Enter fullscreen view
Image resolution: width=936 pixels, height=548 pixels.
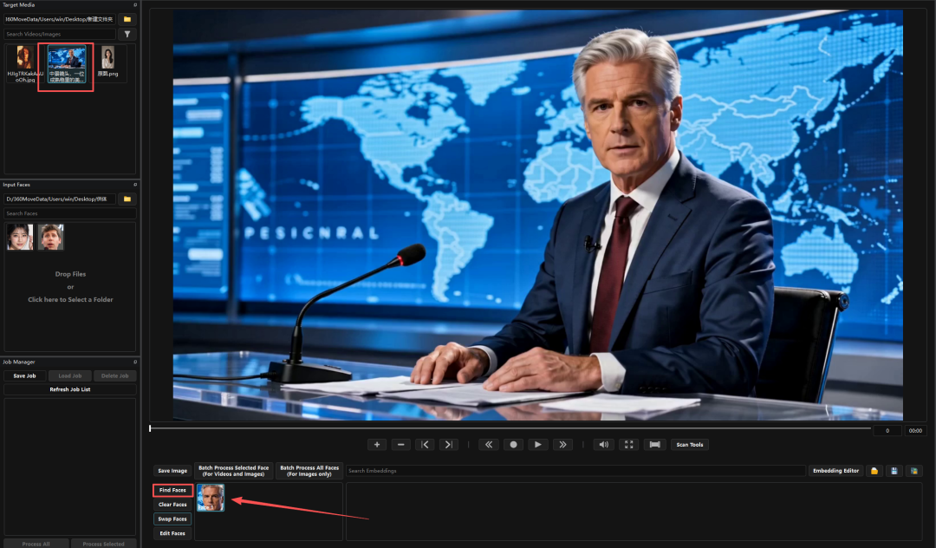pos(628,445)
